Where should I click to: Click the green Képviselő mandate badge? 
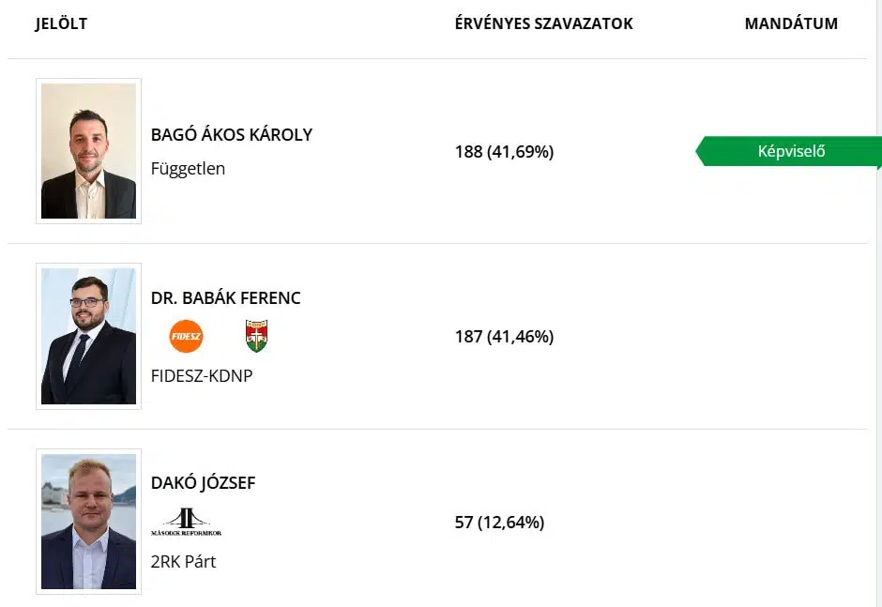[x=791, y=151]
